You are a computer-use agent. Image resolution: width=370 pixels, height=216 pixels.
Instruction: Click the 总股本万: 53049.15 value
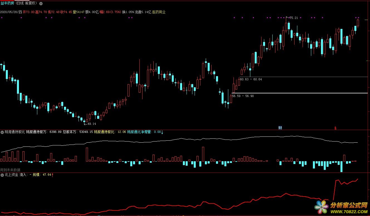[x=78, y=132]
